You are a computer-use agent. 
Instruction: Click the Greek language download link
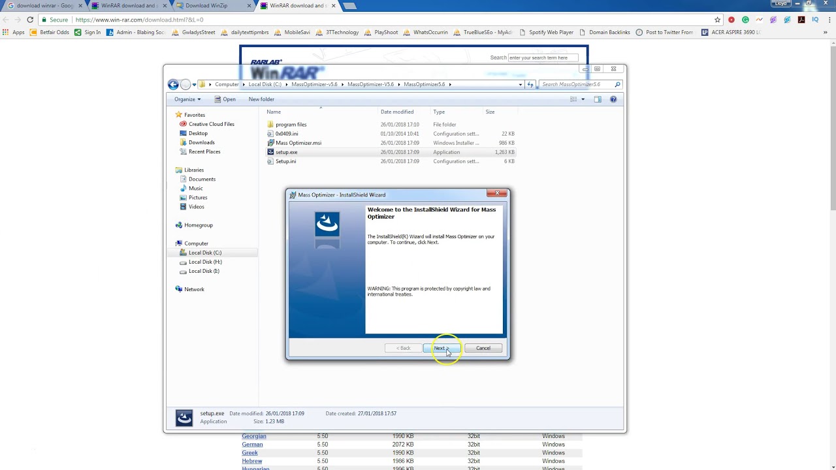(x=249, y=453)
